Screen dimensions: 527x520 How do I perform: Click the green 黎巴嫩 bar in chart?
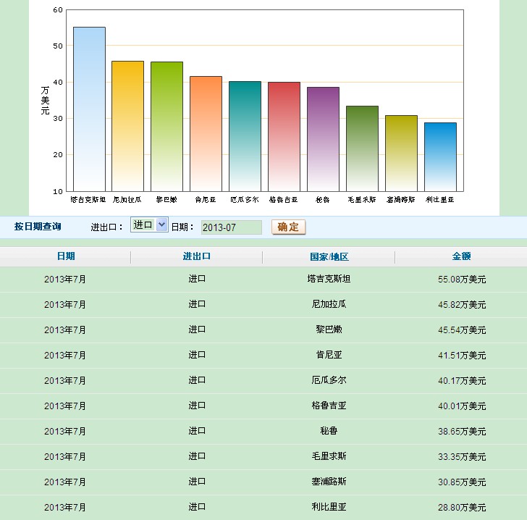[x=166, y=126]
